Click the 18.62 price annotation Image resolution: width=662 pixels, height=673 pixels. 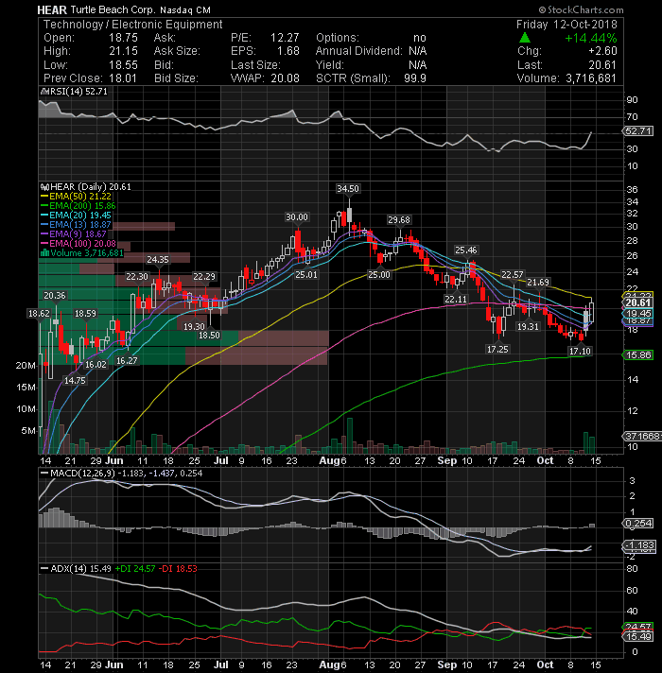click(39, 314)
